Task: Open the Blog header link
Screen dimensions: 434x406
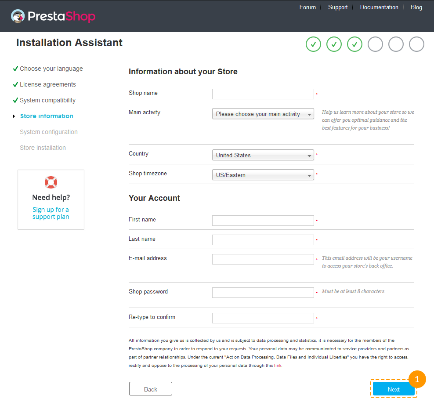Action: [x=416, y=7]
